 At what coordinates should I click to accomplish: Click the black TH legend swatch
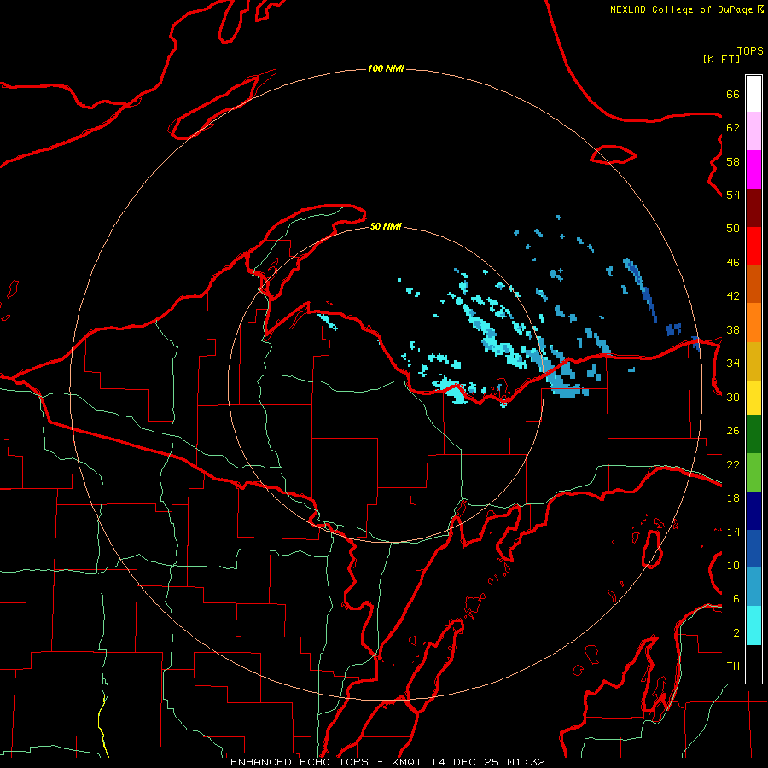click(x=753, y=664)
